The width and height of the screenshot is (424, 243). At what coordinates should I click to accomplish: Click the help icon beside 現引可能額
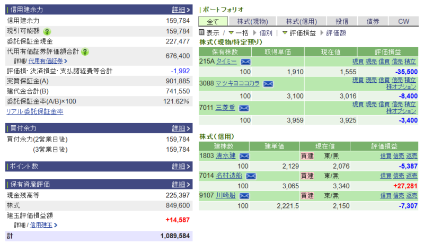click(47, 31)
